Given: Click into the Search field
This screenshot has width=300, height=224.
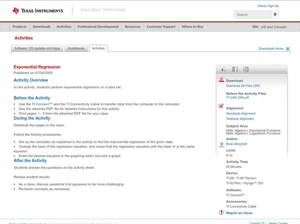Looking at the screenshot, I should tap(252, 15).
